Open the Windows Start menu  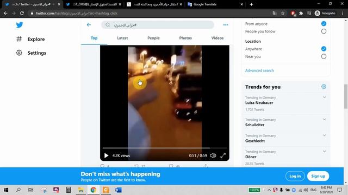[6, 190]
